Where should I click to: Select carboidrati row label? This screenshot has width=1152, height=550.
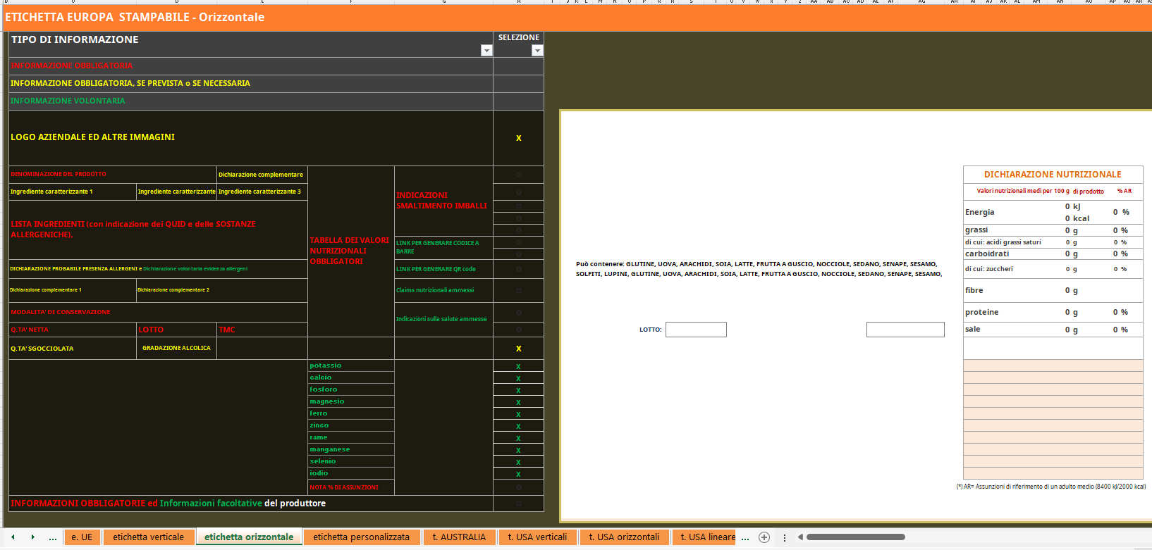(x=987, y=254)
